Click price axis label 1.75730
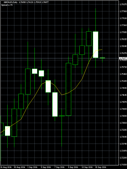Viewport: 127px width, 169px height. pyautogui.click(x=123, y=67)
